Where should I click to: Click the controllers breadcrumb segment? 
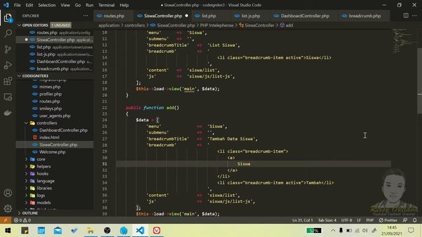point(135,25)
